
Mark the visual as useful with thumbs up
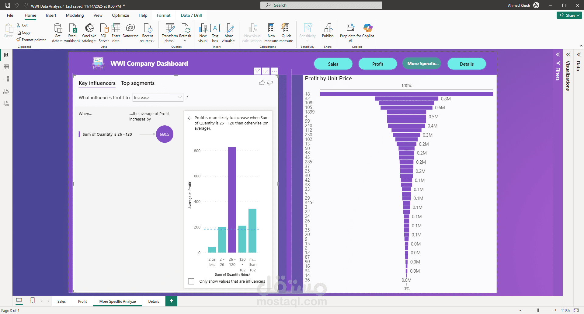[262, 83]
